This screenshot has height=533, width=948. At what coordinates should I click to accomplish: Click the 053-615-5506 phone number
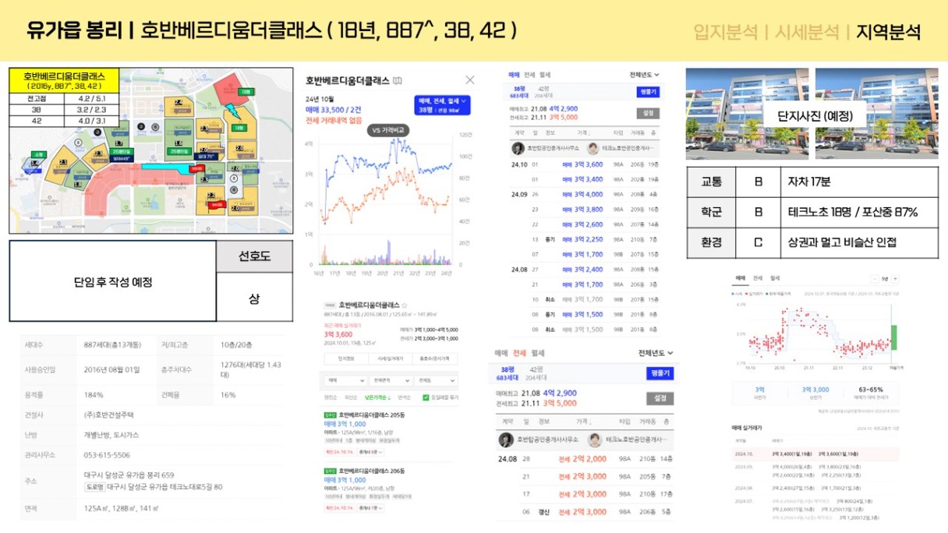pos(107,455)
